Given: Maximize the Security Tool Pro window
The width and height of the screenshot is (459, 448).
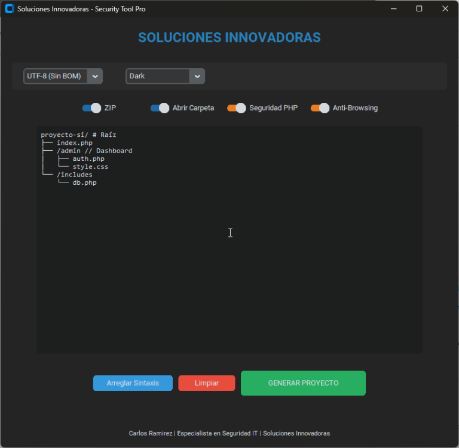Looking at the screenshot, I should [419, 9].
